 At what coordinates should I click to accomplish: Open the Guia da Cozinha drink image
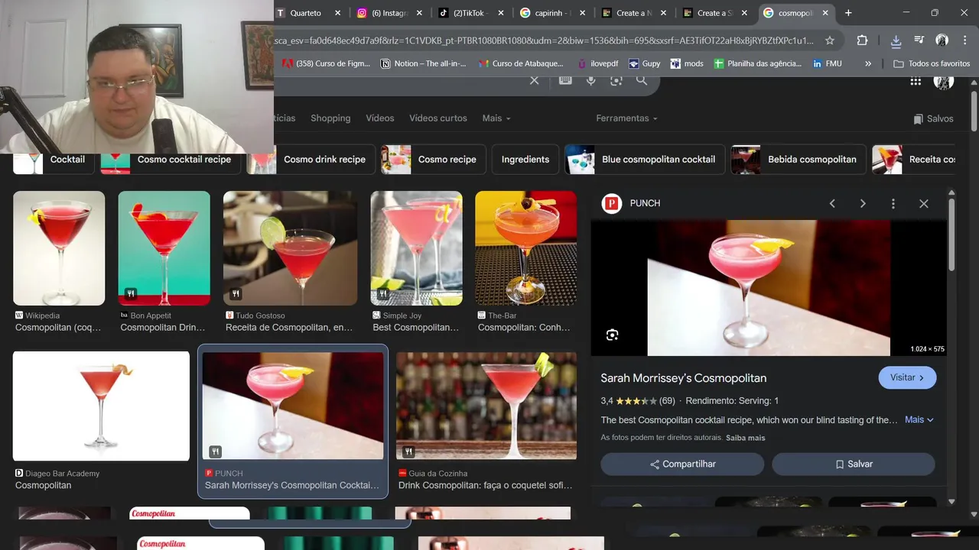(486, 406)
